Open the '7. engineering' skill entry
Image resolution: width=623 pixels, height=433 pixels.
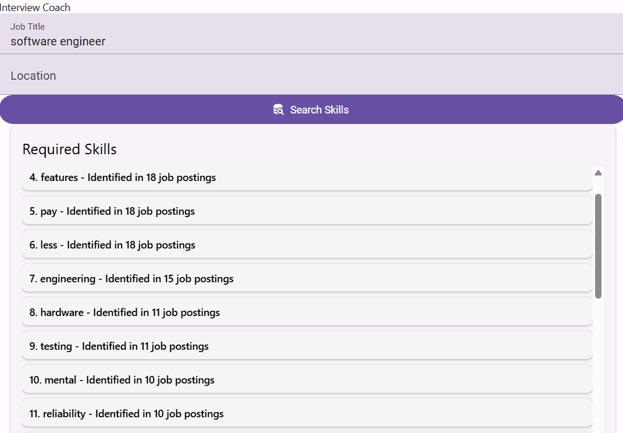point(307,279)
